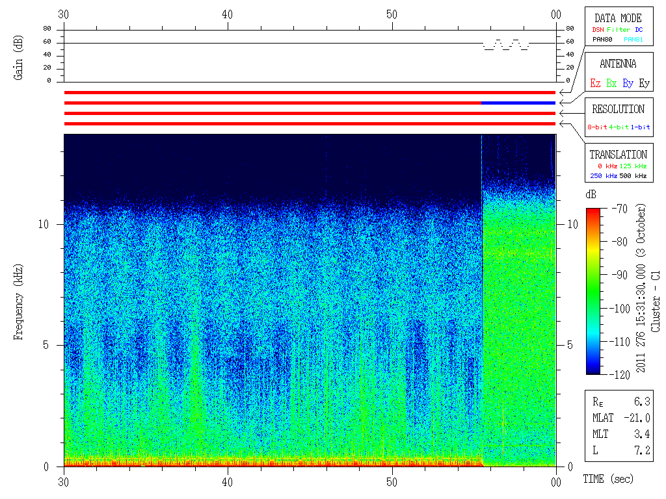The image size is (666, 499).
Task: Click the 40 tick label on bottom time axis
Action: tap(227, 482)
